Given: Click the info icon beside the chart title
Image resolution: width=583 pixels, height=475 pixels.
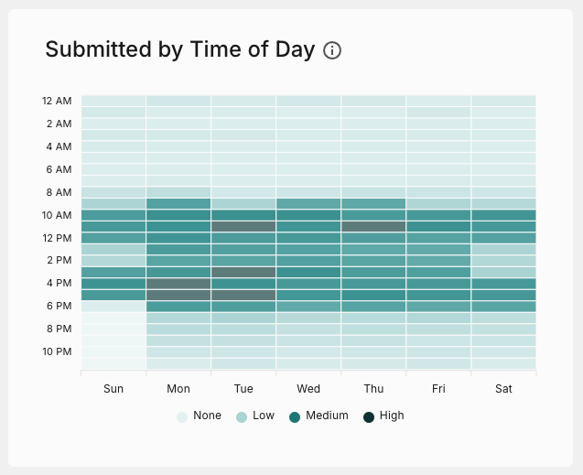Looking at the screenshot, I should coord(332,50).
